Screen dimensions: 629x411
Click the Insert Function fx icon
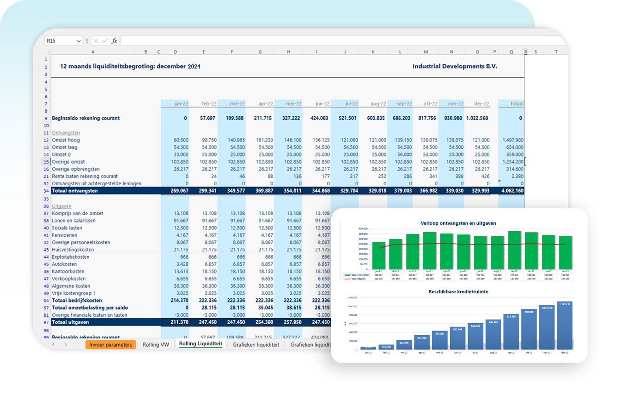click(114, 41)
